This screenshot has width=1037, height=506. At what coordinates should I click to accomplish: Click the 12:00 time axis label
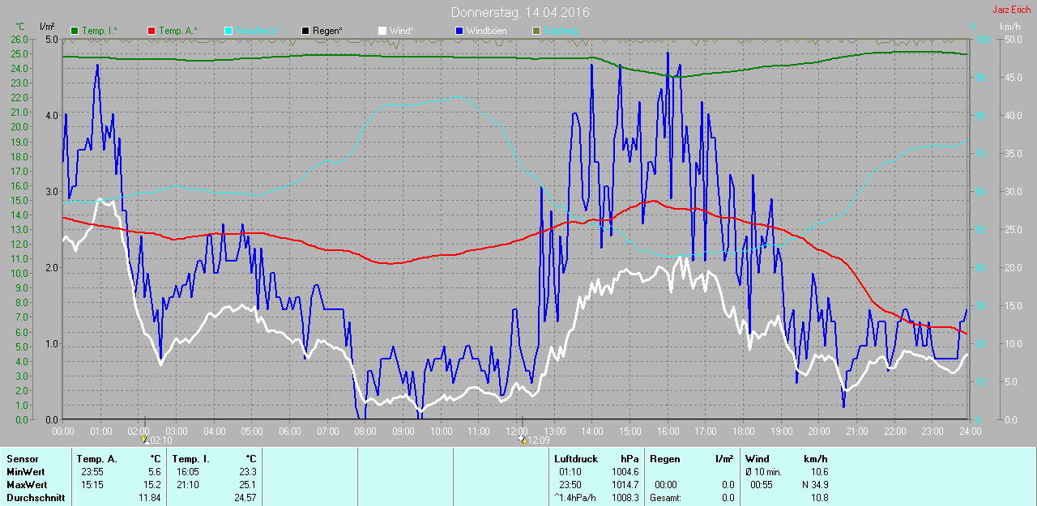[x=516, y=431]
